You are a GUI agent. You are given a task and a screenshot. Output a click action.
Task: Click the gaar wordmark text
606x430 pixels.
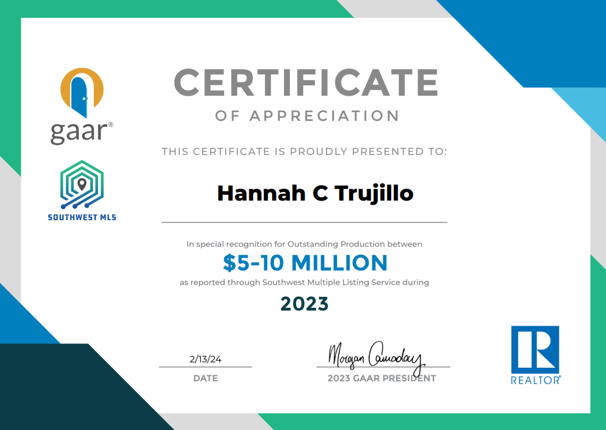(79, 131)
